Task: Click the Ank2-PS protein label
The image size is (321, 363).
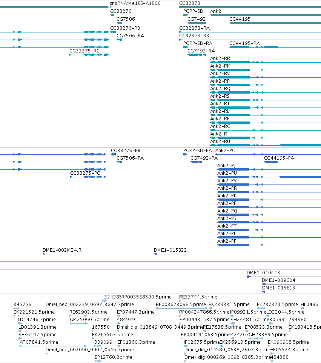Action: coord(227,218)
